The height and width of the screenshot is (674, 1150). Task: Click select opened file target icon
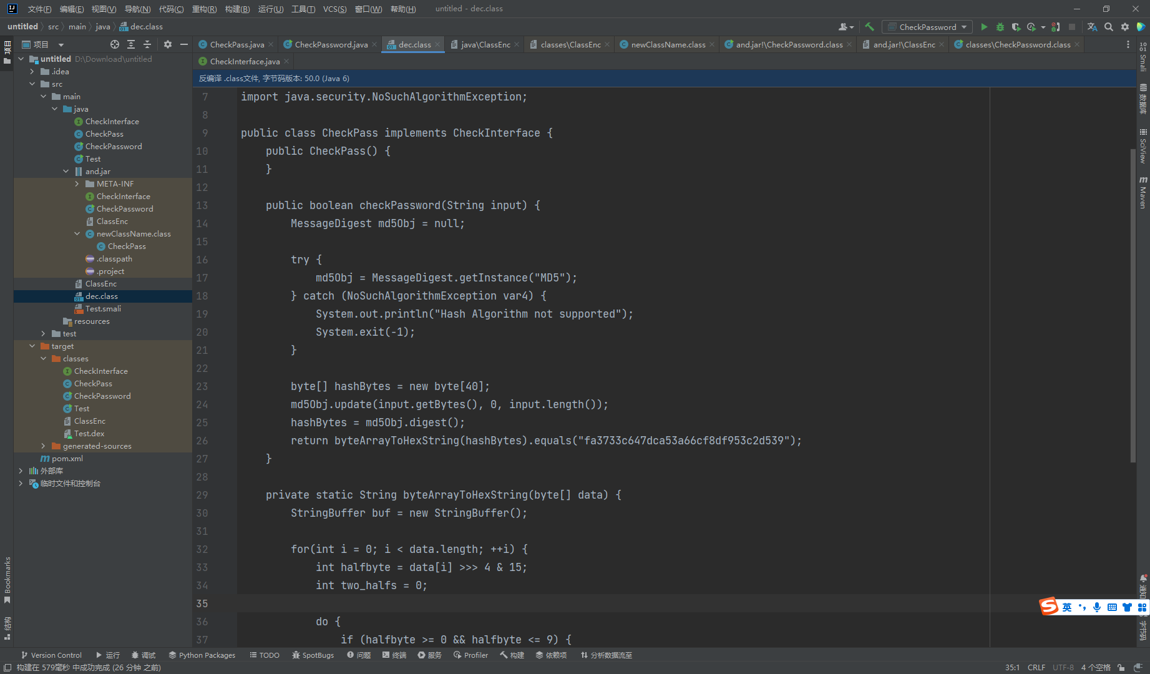(x=115, y=44)
